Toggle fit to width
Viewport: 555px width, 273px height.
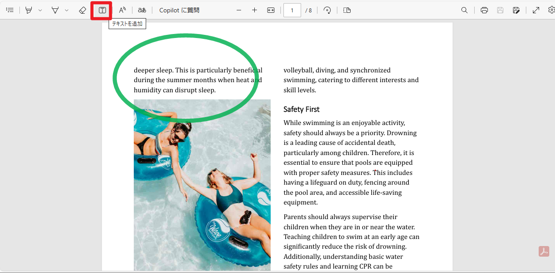[271, 10]
